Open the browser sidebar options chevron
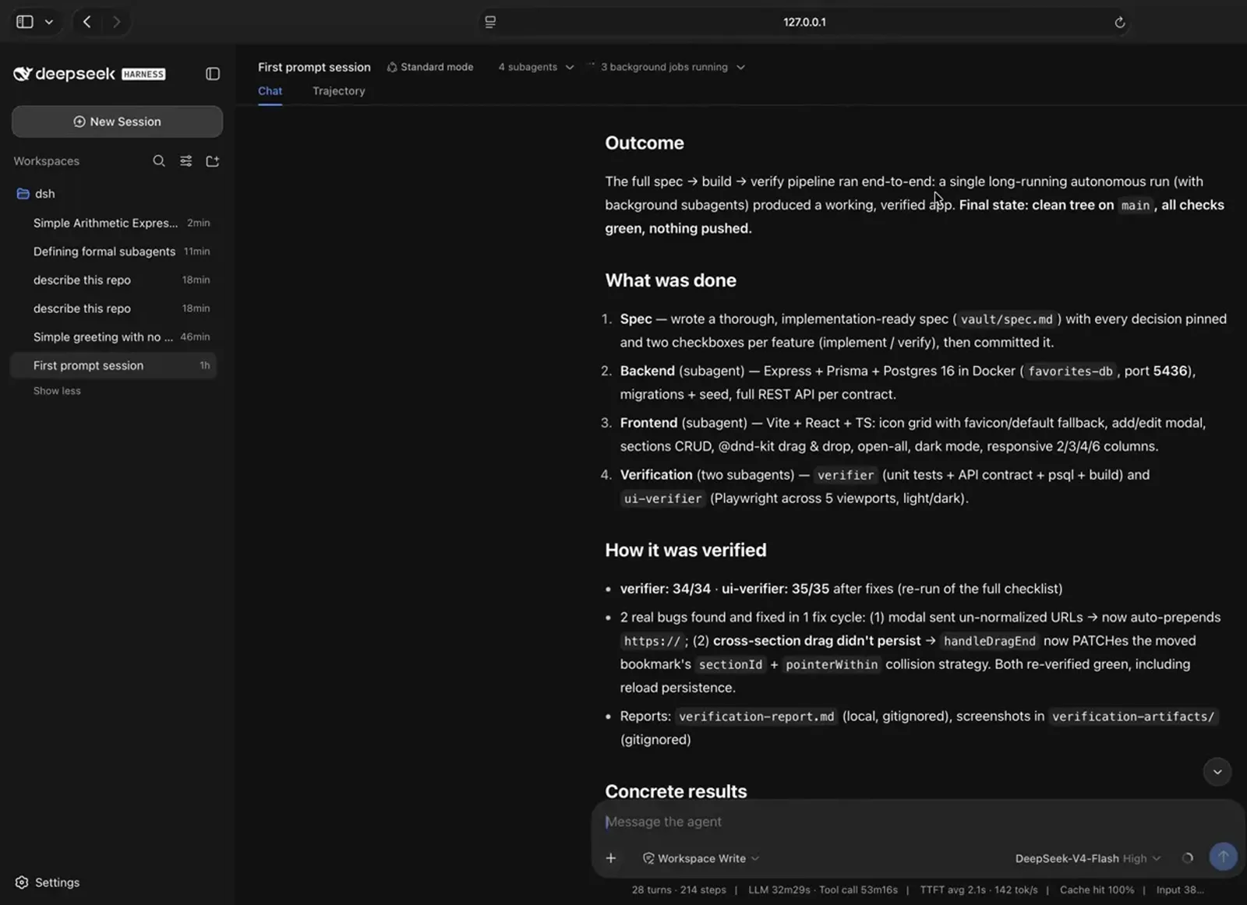Screen dimensions: 1247x905 49,22
